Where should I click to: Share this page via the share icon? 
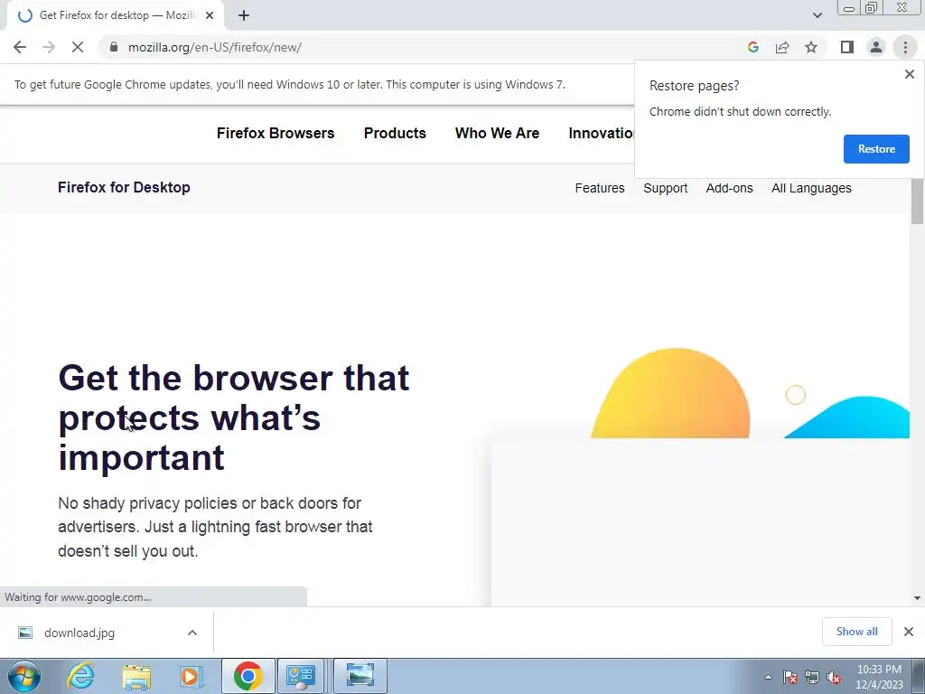tap(782, 47)
